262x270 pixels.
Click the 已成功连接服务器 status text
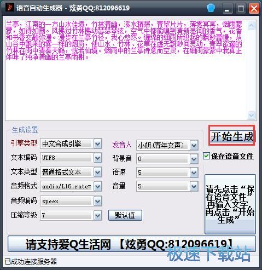[x=31, y=262]
